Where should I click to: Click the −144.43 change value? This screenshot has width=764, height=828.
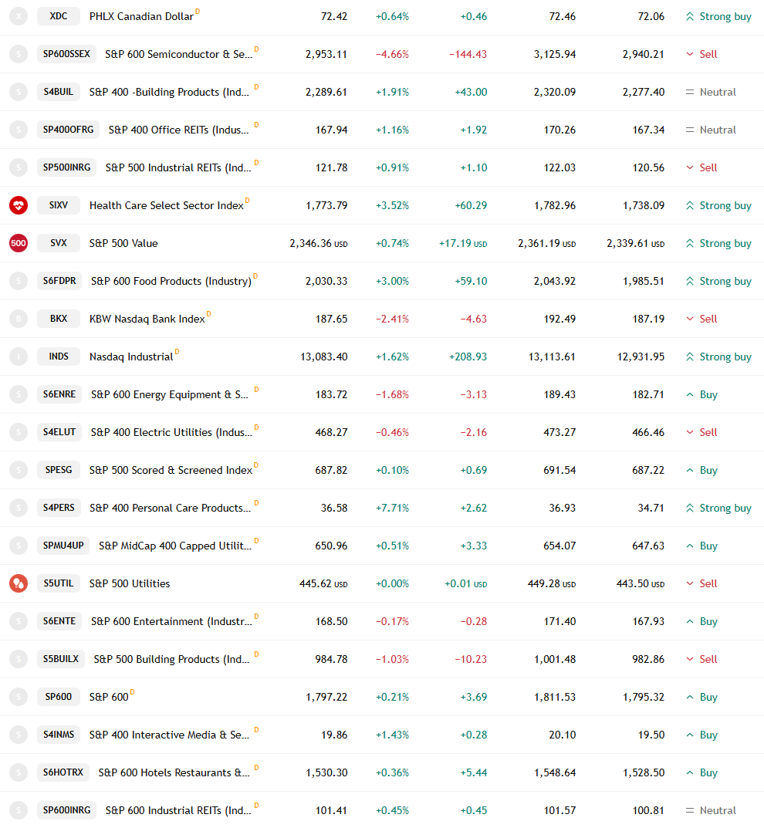pos(468,54)
